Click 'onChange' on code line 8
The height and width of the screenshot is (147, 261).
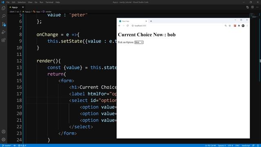pos(47,34)
